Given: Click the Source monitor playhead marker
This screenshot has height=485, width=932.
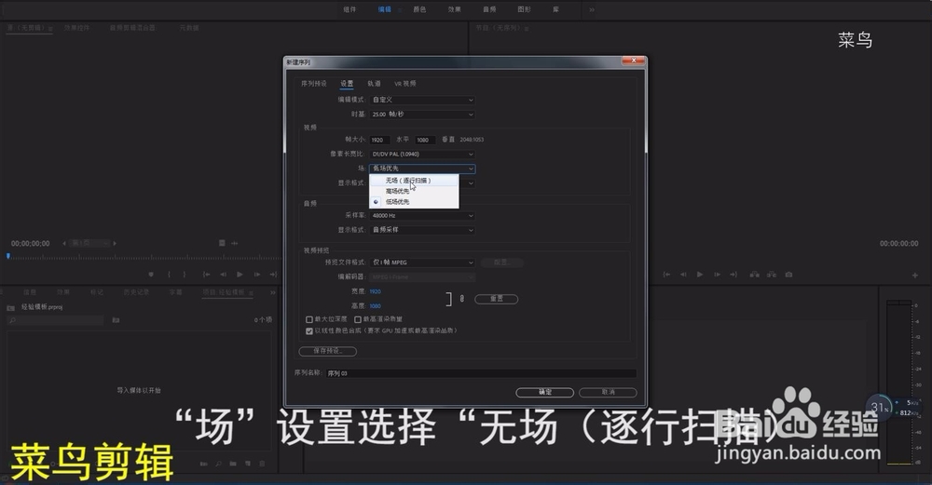Looking at the screenshot, I should pos(7,256).
